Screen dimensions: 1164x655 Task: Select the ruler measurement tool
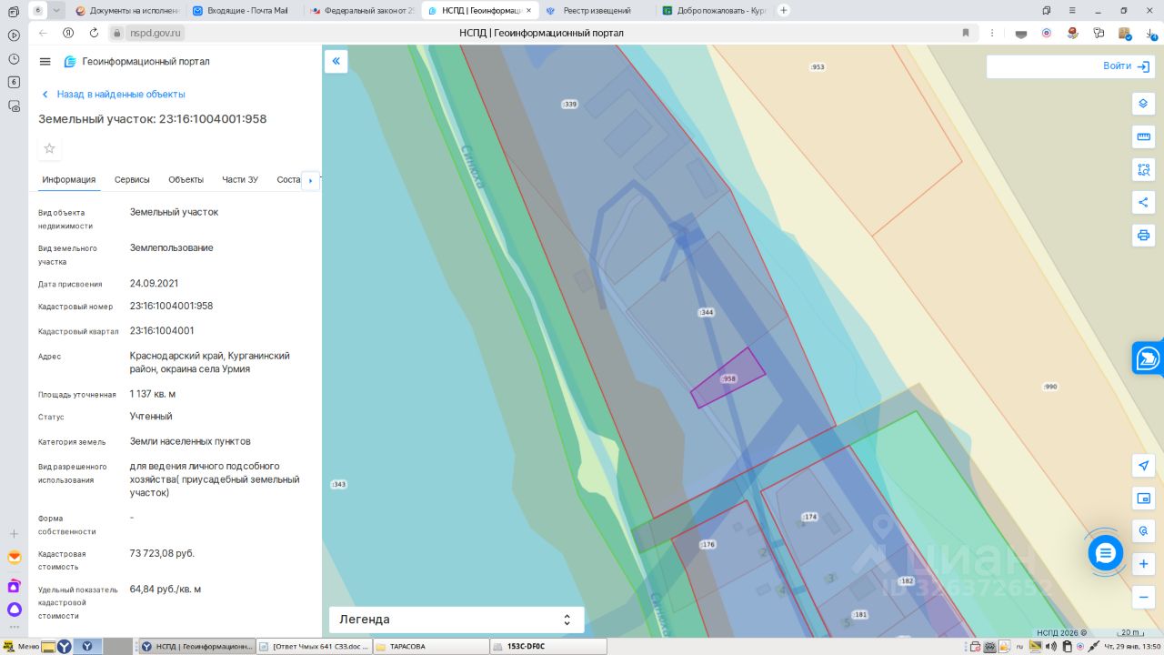[1143, 136]
